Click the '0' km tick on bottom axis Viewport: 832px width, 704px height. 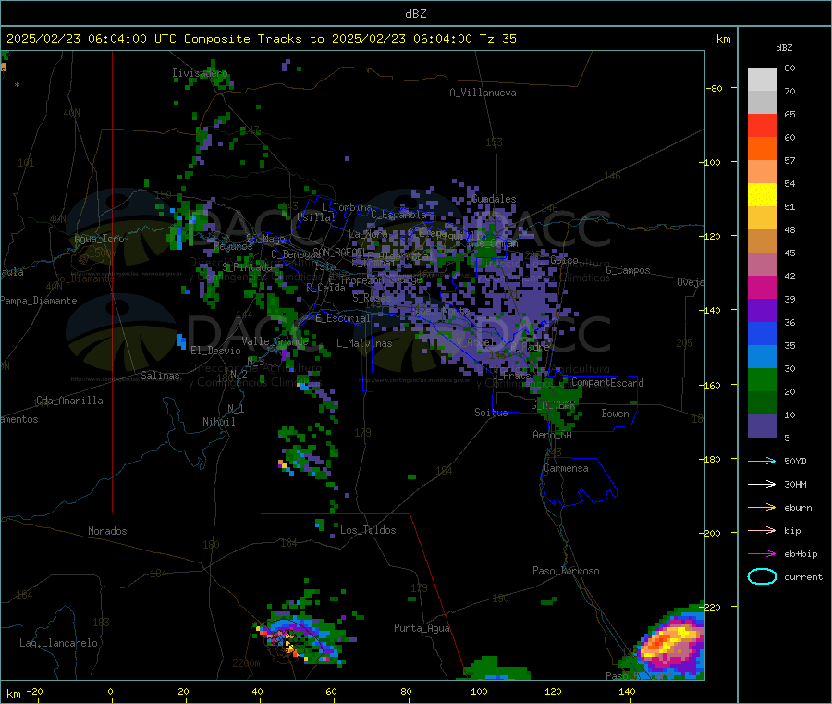pyautogui.click(x=111, y=692)
